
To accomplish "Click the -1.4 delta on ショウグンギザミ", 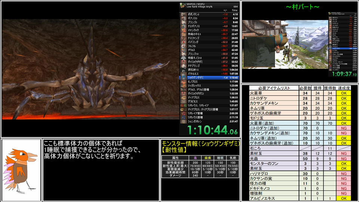I will coord(225,78).
